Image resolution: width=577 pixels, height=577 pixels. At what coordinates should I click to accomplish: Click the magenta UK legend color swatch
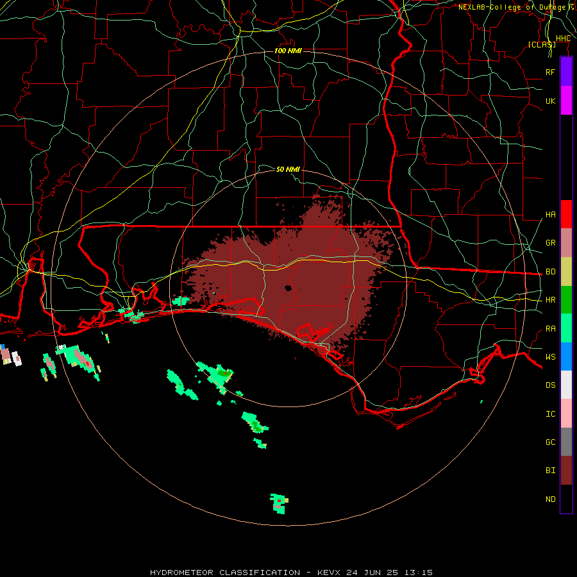pos(566,101)
